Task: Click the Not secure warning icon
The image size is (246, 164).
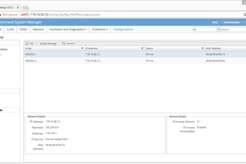Action: pos(0,14)
